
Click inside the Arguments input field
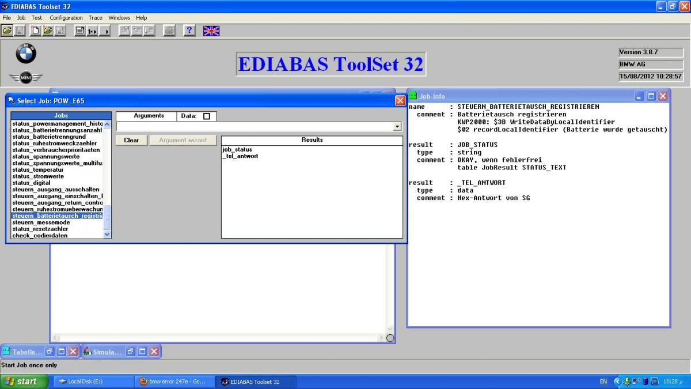click(x=255, y=127)
